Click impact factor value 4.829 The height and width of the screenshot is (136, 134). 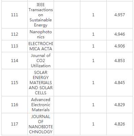(119, 105)
